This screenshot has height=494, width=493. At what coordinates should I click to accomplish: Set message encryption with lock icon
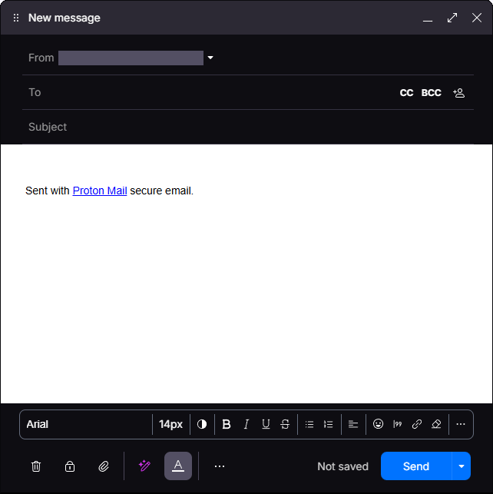coord(70,466)
